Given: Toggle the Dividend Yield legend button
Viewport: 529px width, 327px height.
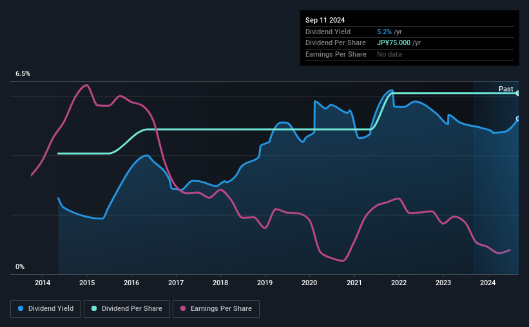Looking at the screenshot, I should click(x=45, y=308).
